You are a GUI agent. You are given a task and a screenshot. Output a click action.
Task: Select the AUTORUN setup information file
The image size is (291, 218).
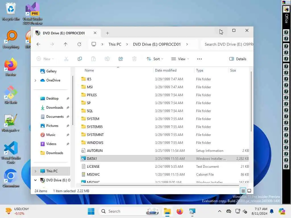165,150
